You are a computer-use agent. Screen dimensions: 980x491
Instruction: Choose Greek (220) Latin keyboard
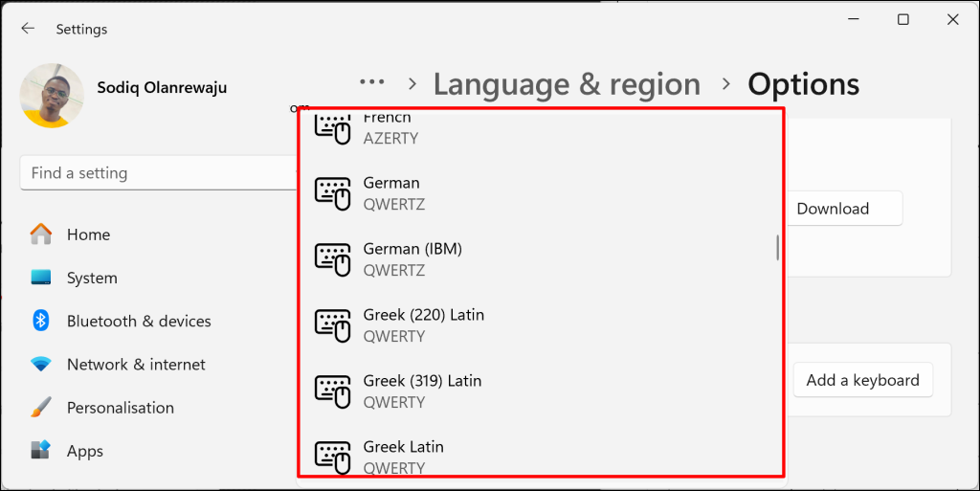coord(540,325)
